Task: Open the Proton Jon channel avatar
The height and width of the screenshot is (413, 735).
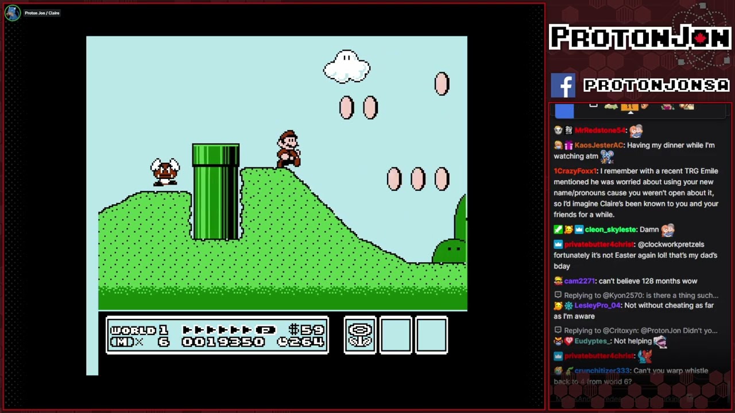Action: 13,13
